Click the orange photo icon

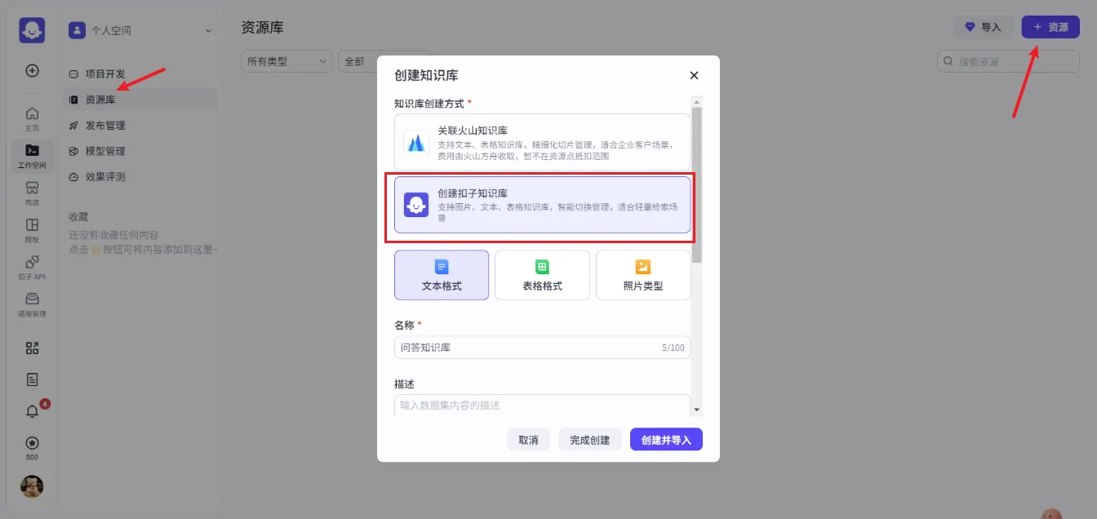tap(643, 267)
